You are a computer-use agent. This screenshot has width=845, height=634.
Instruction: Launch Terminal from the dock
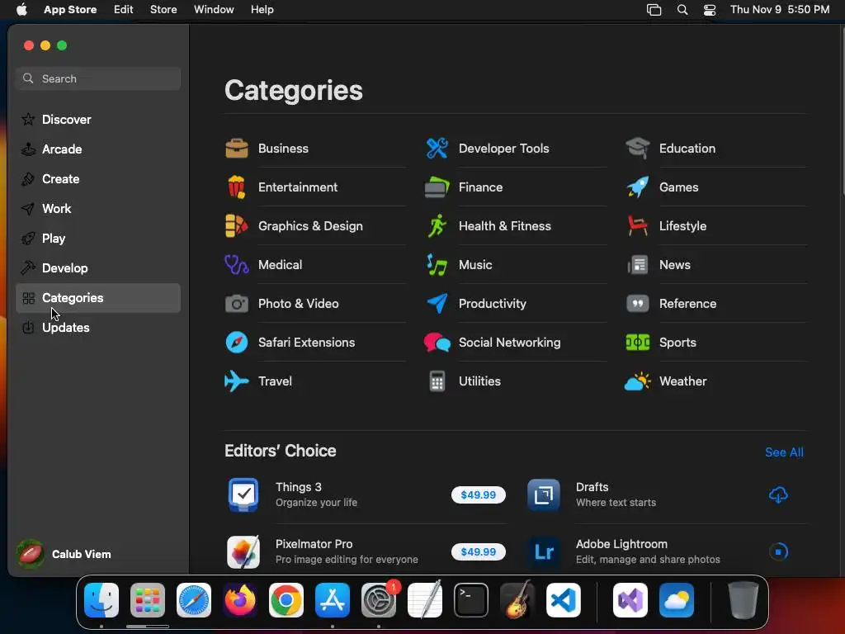point(471,600)
